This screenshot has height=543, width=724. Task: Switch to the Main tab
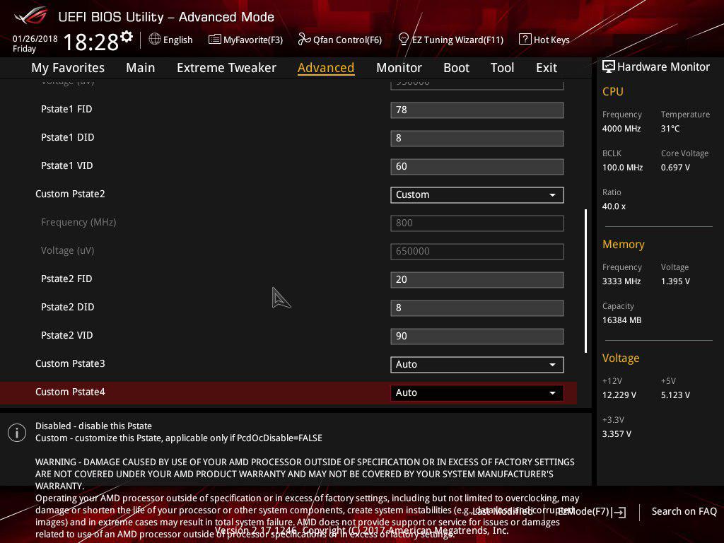[x=141, y=68]
